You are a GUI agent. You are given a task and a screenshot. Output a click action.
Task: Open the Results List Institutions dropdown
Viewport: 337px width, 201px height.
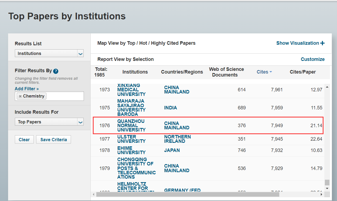tap(80, 53)
